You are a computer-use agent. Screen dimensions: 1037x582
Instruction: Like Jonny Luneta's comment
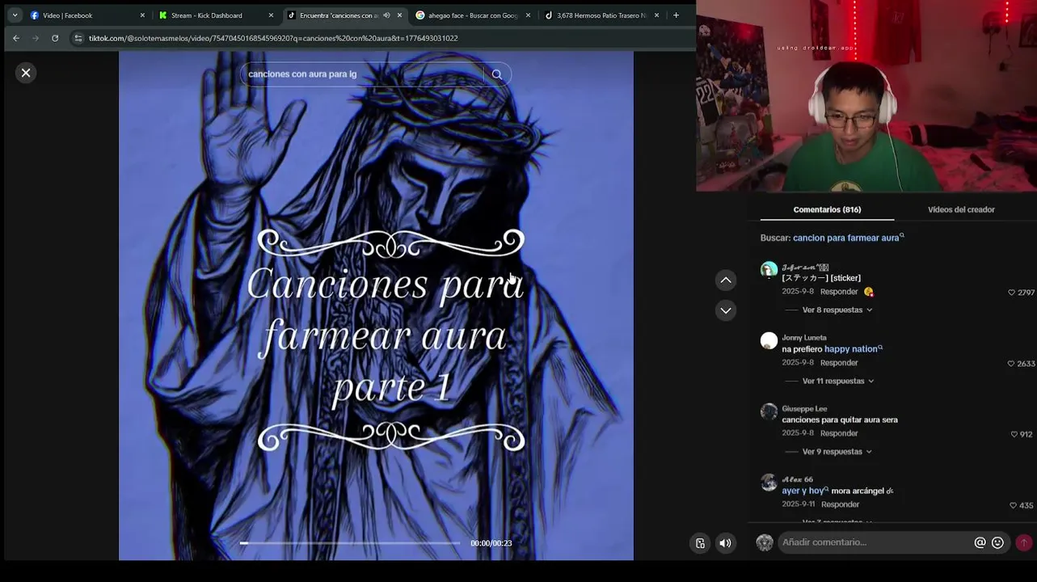click(x=1010, y=364)
